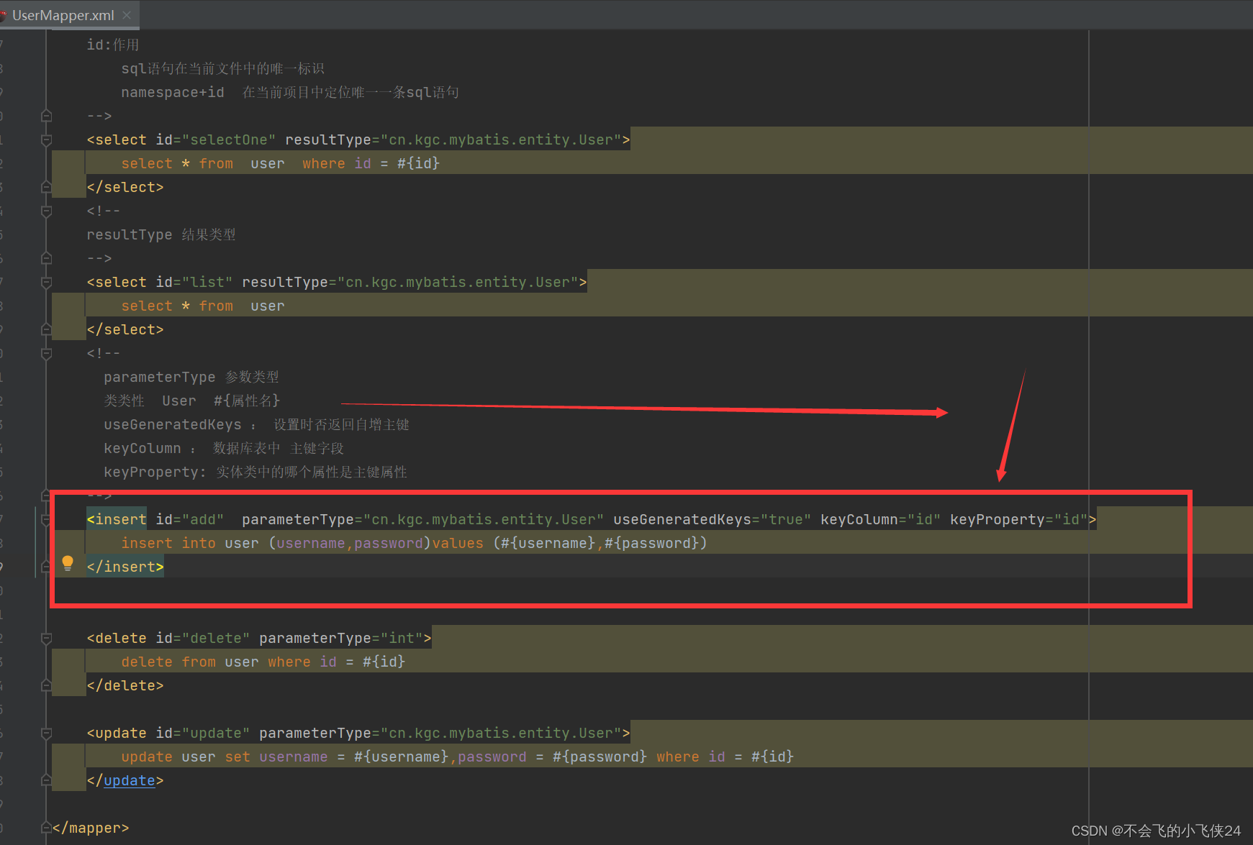
Task: Click the "keyColumn :" comment line
Action: (224, 448)
